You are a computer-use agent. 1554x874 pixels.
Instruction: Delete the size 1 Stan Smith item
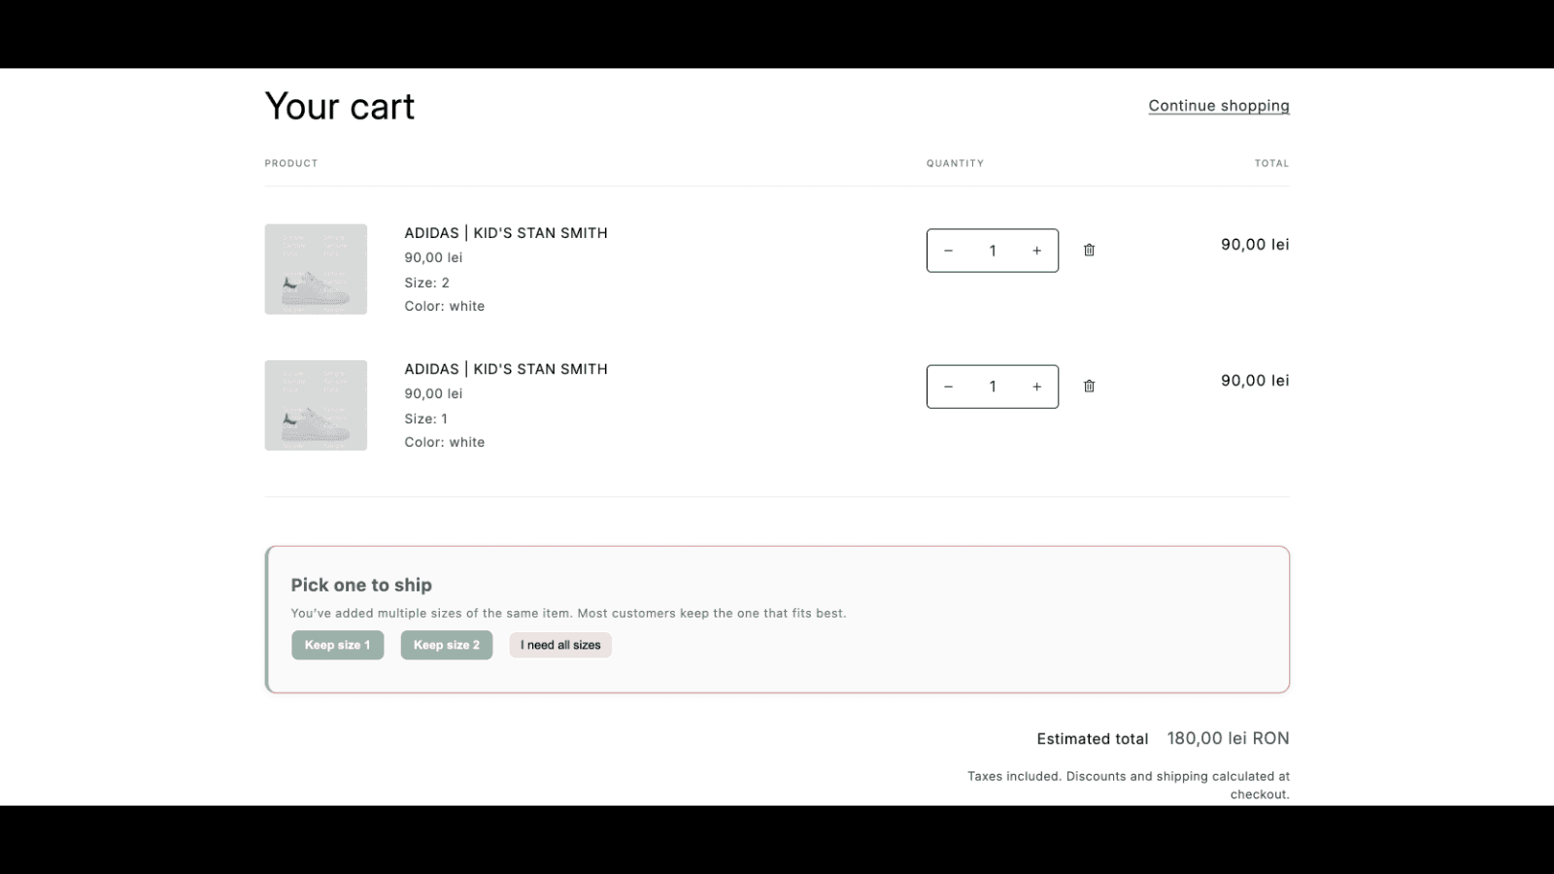(x=1089, y=387)
